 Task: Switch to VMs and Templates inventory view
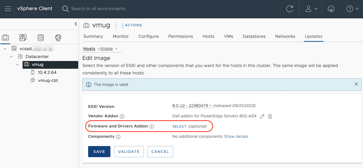pos(23,37)
